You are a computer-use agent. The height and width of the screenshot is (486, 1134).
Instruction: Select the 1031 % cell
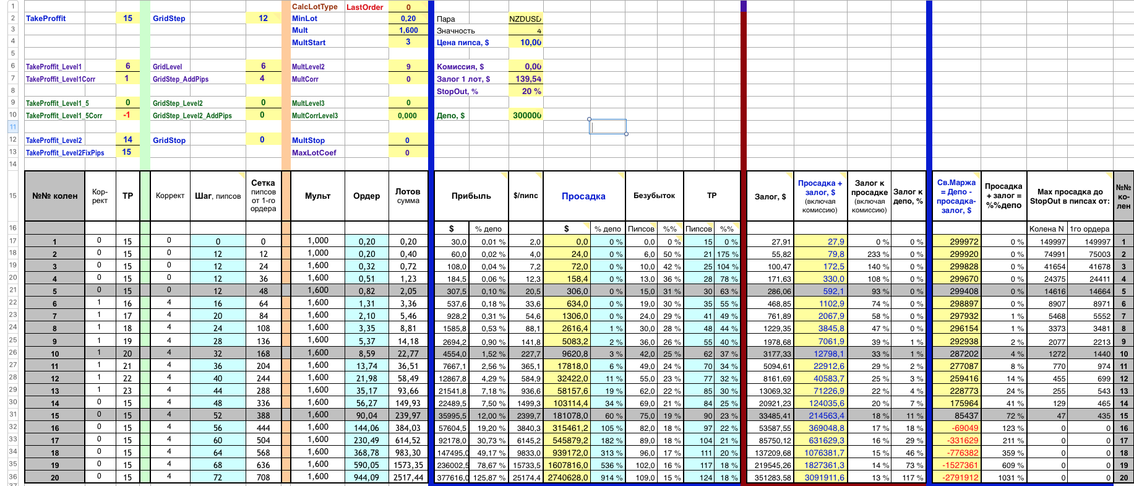point(1003,477)
